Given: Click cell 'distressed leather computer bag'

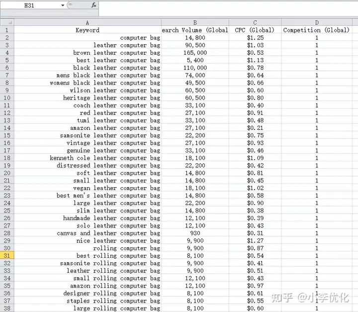Looking at the screenshot, I should (x=88, y=166).
